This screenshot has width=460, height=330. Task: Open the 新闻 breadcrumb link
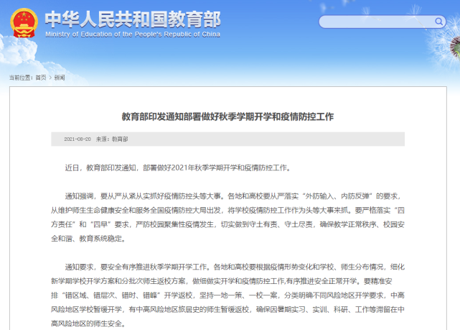pyautogui.click(x=60, y=78)
